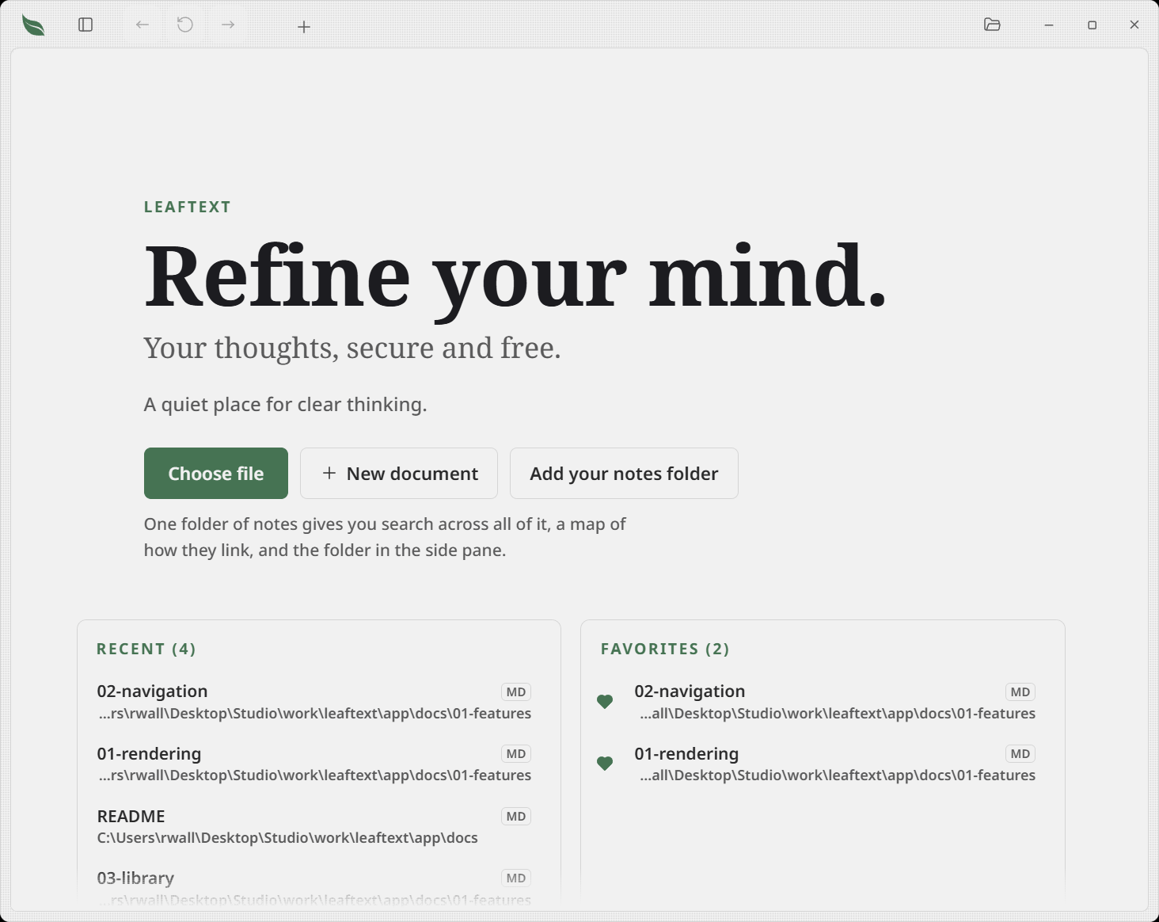This screenshot has width=1159, height=922.
Task: Unfavorite 02-navigation via its heart icon
Action: coord(605,702)
